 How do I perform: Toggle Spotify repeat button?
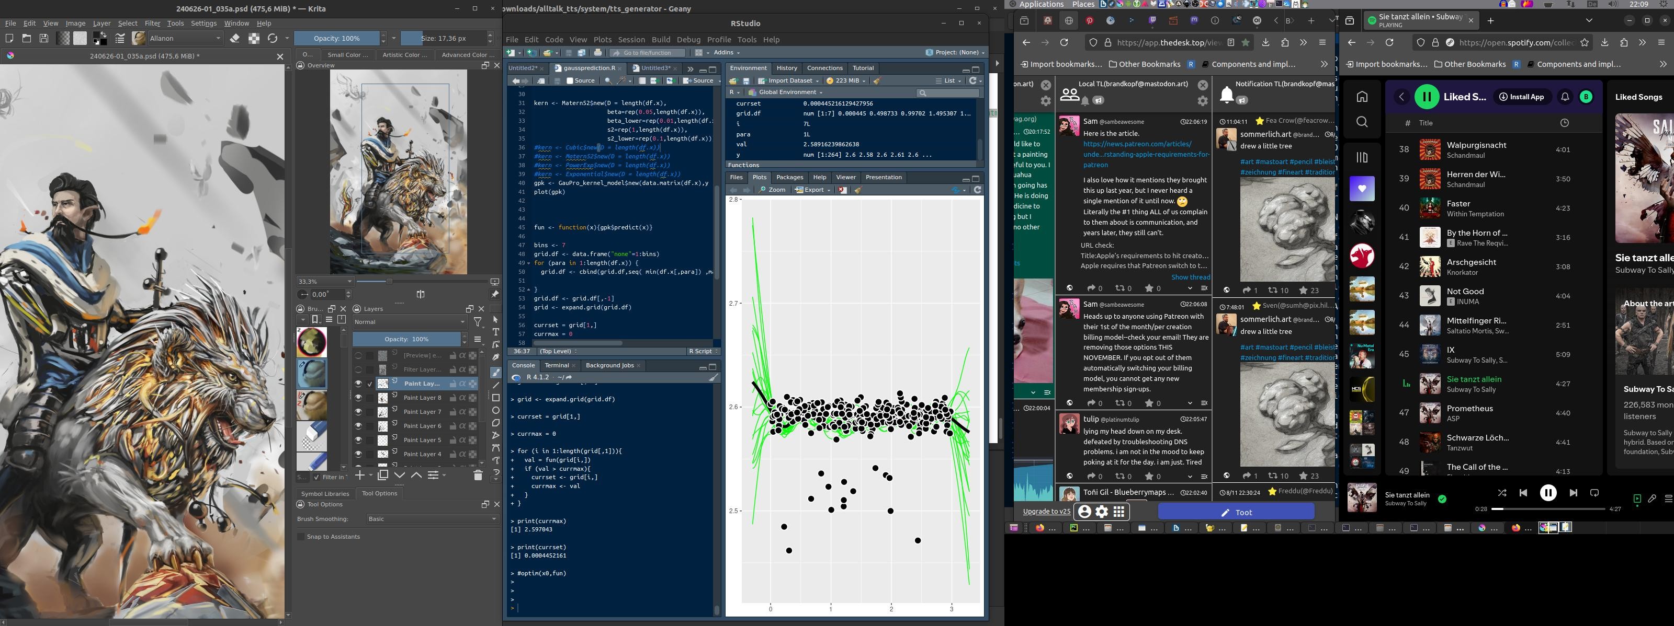pos(1594,493)
